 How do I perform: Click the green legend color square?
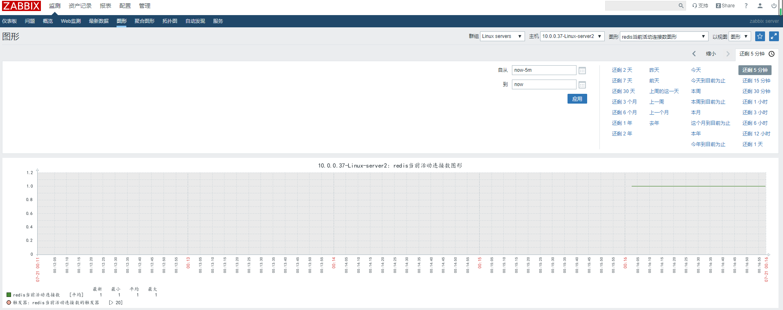[x=9, y=294]
